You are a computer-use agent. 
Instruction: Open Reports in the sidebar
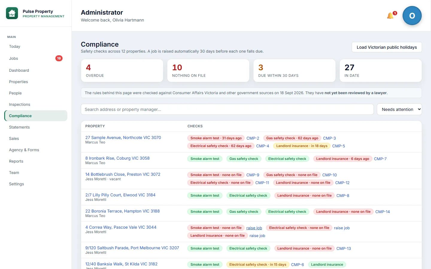click(36, 161)
